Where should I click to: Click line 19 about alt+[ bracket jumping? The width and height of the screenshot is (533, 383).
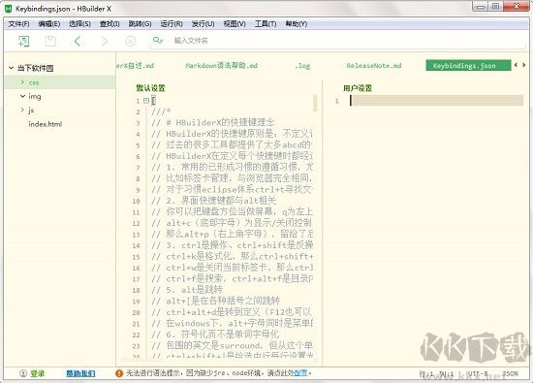pyautogui.click(x=215, y=301)
